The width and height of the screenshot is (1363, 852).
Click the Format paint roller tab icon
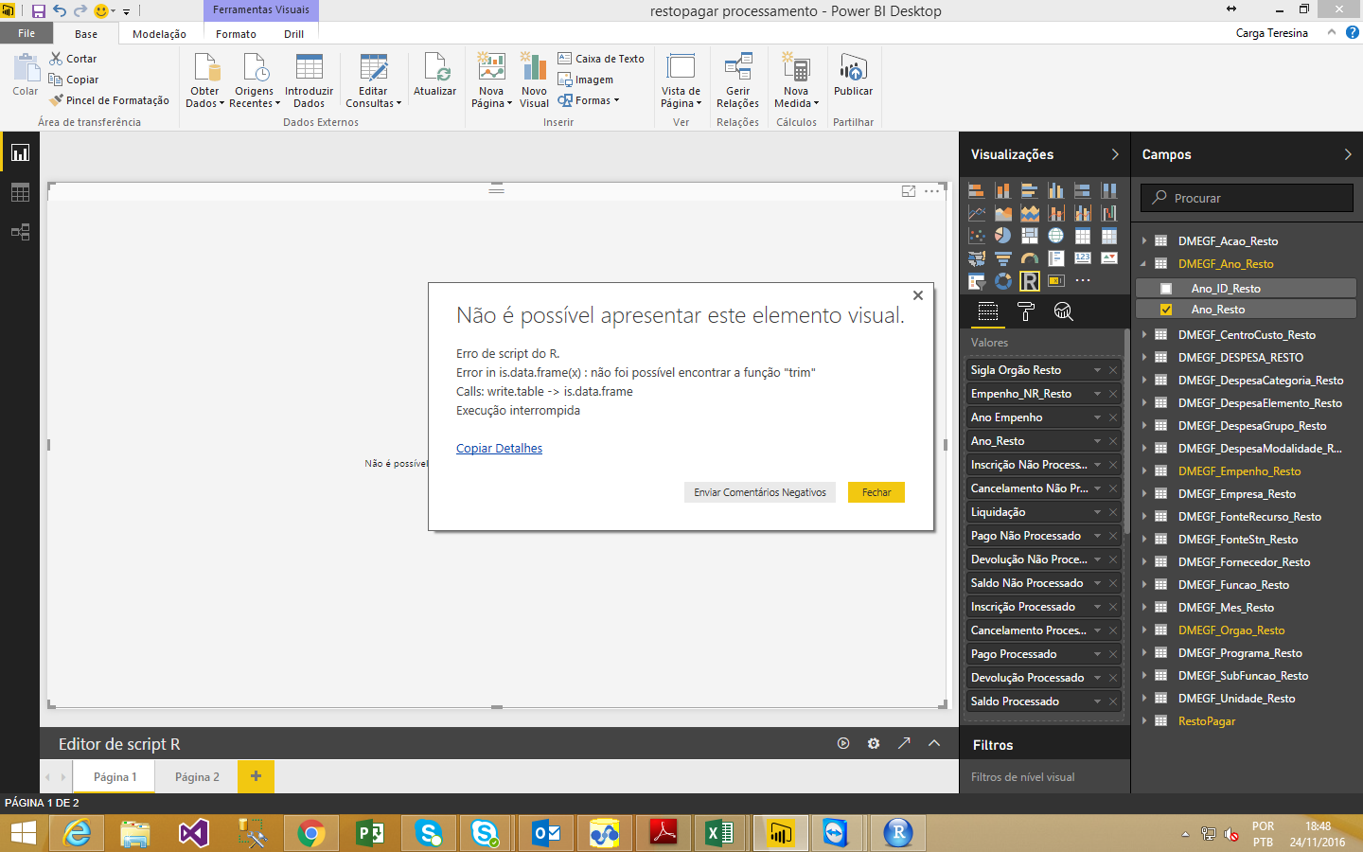pos(1026,311)
